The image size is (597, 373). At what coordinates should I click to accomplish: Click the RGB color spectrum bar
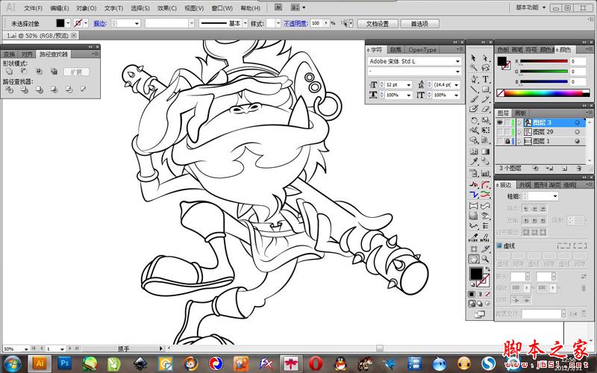click(x=543, y=93)
